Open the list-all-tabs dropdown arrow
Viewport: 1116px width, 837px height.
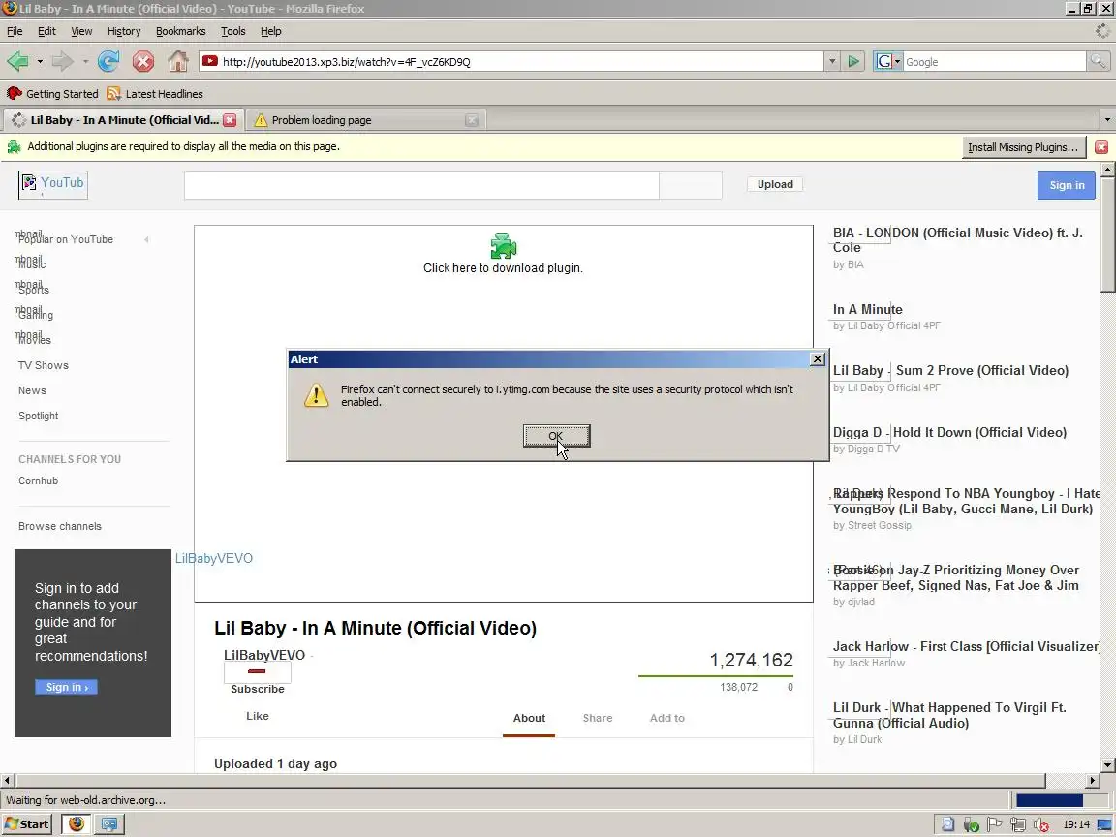(1106, 120)
